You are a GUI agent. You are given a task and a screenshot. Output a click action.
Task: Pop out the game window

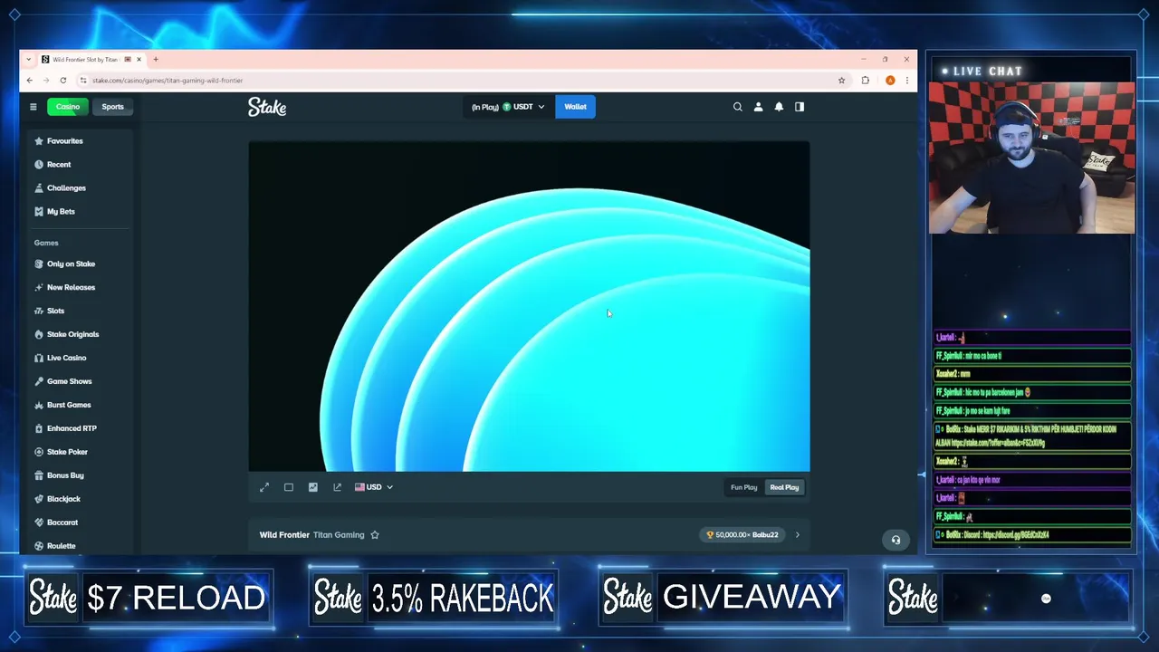(337, 487)
